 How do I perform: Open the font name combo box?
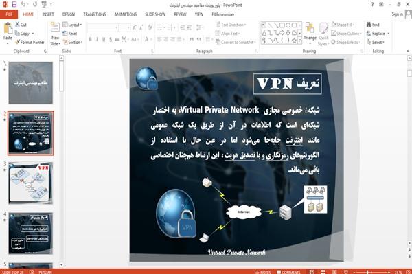point(103,27)
